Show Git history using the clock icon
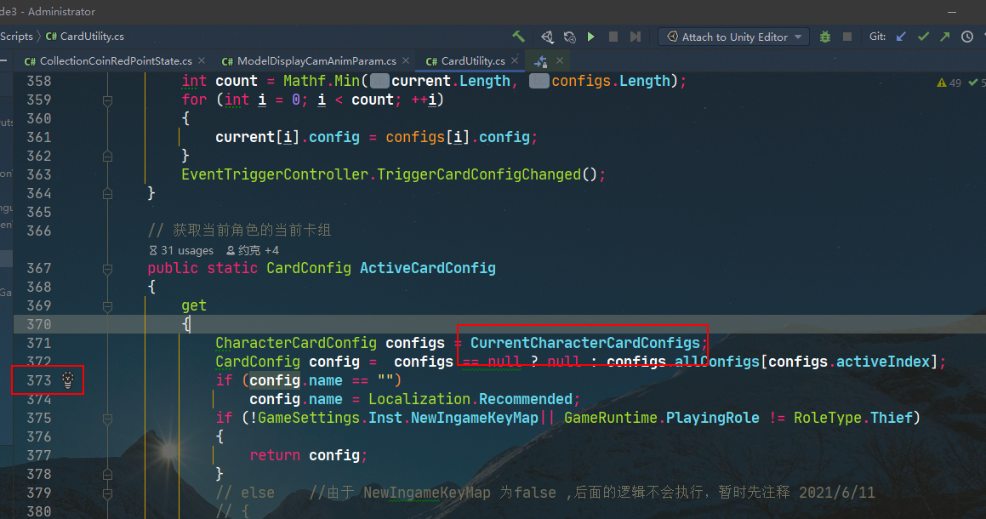 (967, 37)
